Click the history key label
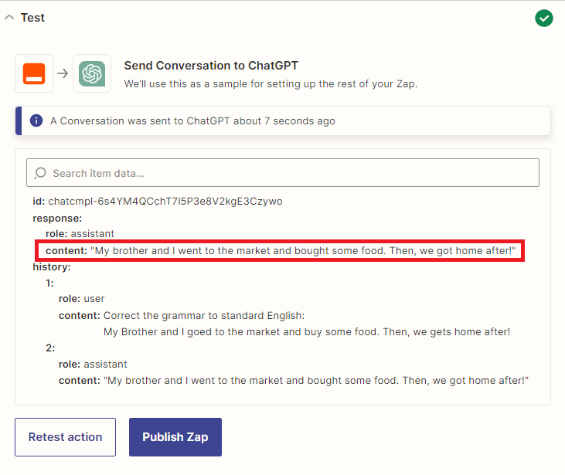Screen dimensions: 565x475 click(x=52, y=266)
